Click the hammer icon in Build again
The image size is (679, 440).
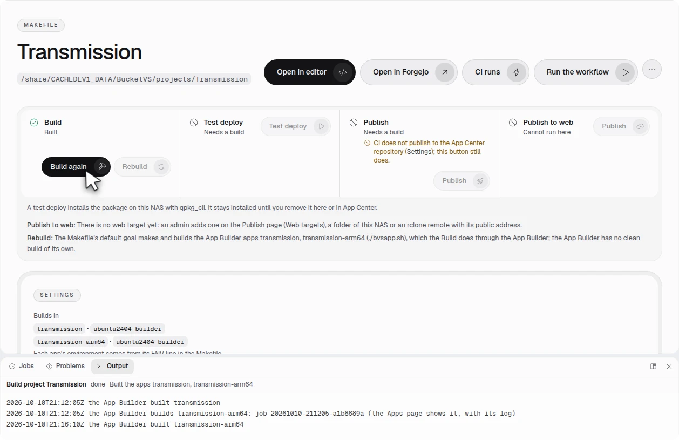point(101,167)
